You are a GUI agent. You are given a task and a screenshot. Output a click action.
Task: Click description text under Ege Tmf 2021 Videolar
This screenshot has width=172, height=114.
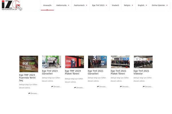tap(142, 79)
